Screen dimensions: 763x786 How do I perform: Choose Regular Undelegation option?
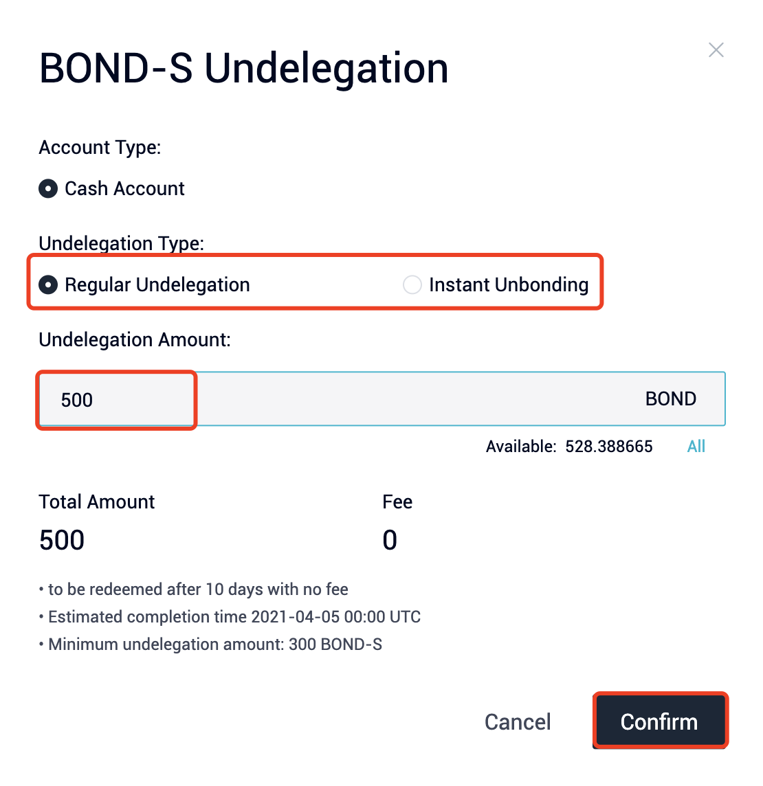pos(48,284)
